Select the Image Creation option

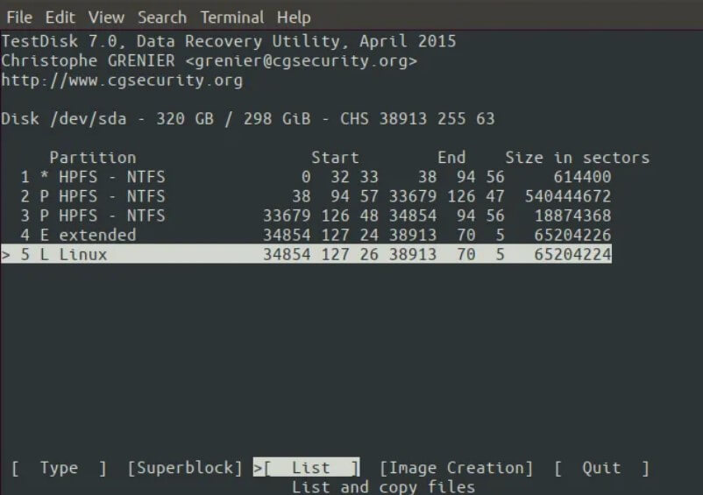pyautogui.click(x=457, y=468)
